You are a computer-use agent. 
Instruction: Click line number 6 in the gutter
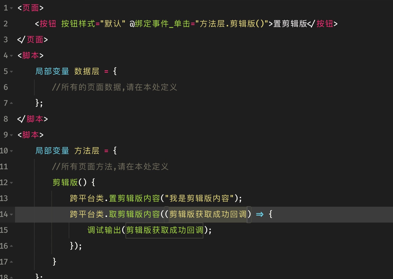click(x=6, y=87)
